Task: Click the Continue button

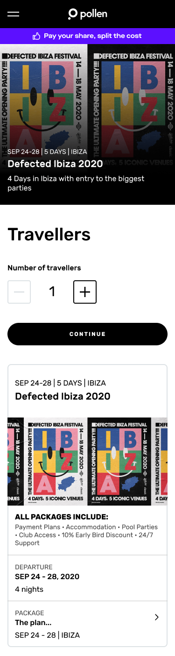Action: [x=87, y=334]
